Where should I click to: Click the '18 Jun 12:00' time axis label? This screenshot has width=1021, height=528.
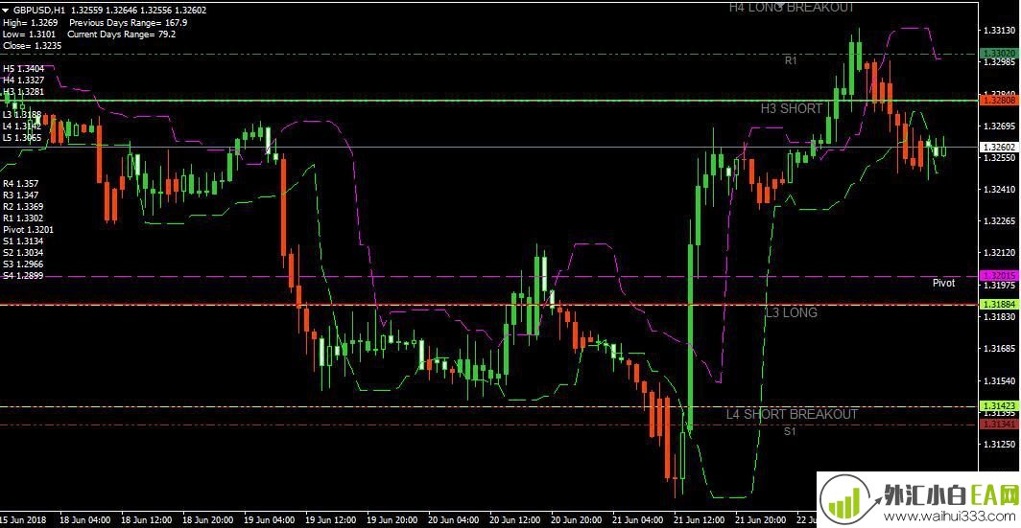coord(147,521)
